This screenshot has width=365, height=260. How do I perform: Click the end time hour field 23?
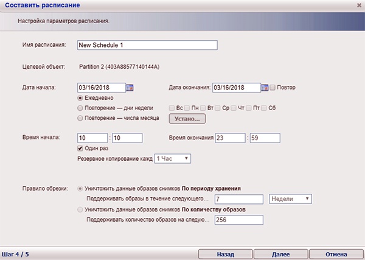coord(230,138)
